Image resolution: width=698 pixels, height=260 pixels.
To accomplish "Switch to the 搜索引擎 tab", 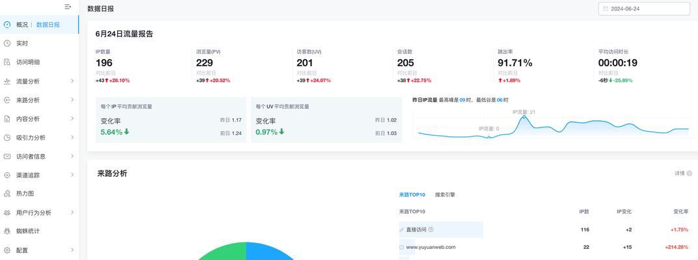I will [445, 194].
